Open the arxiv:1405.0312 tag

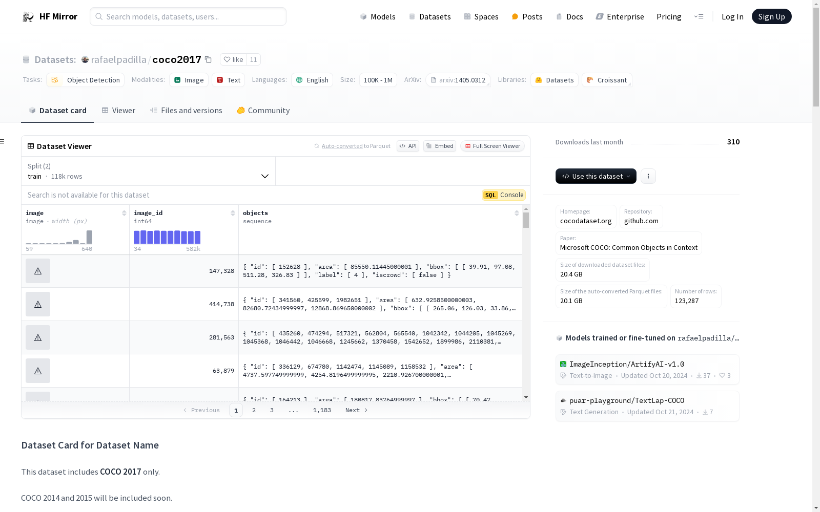point(458,80)
